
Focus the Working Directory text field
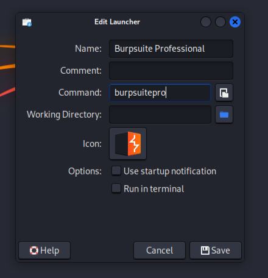click(160, 115)
